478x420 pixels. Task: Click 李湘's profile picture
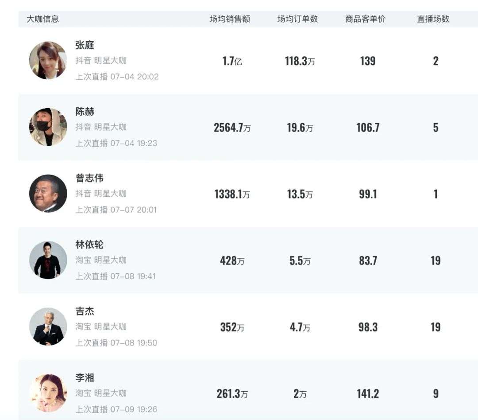click(48, 393)
